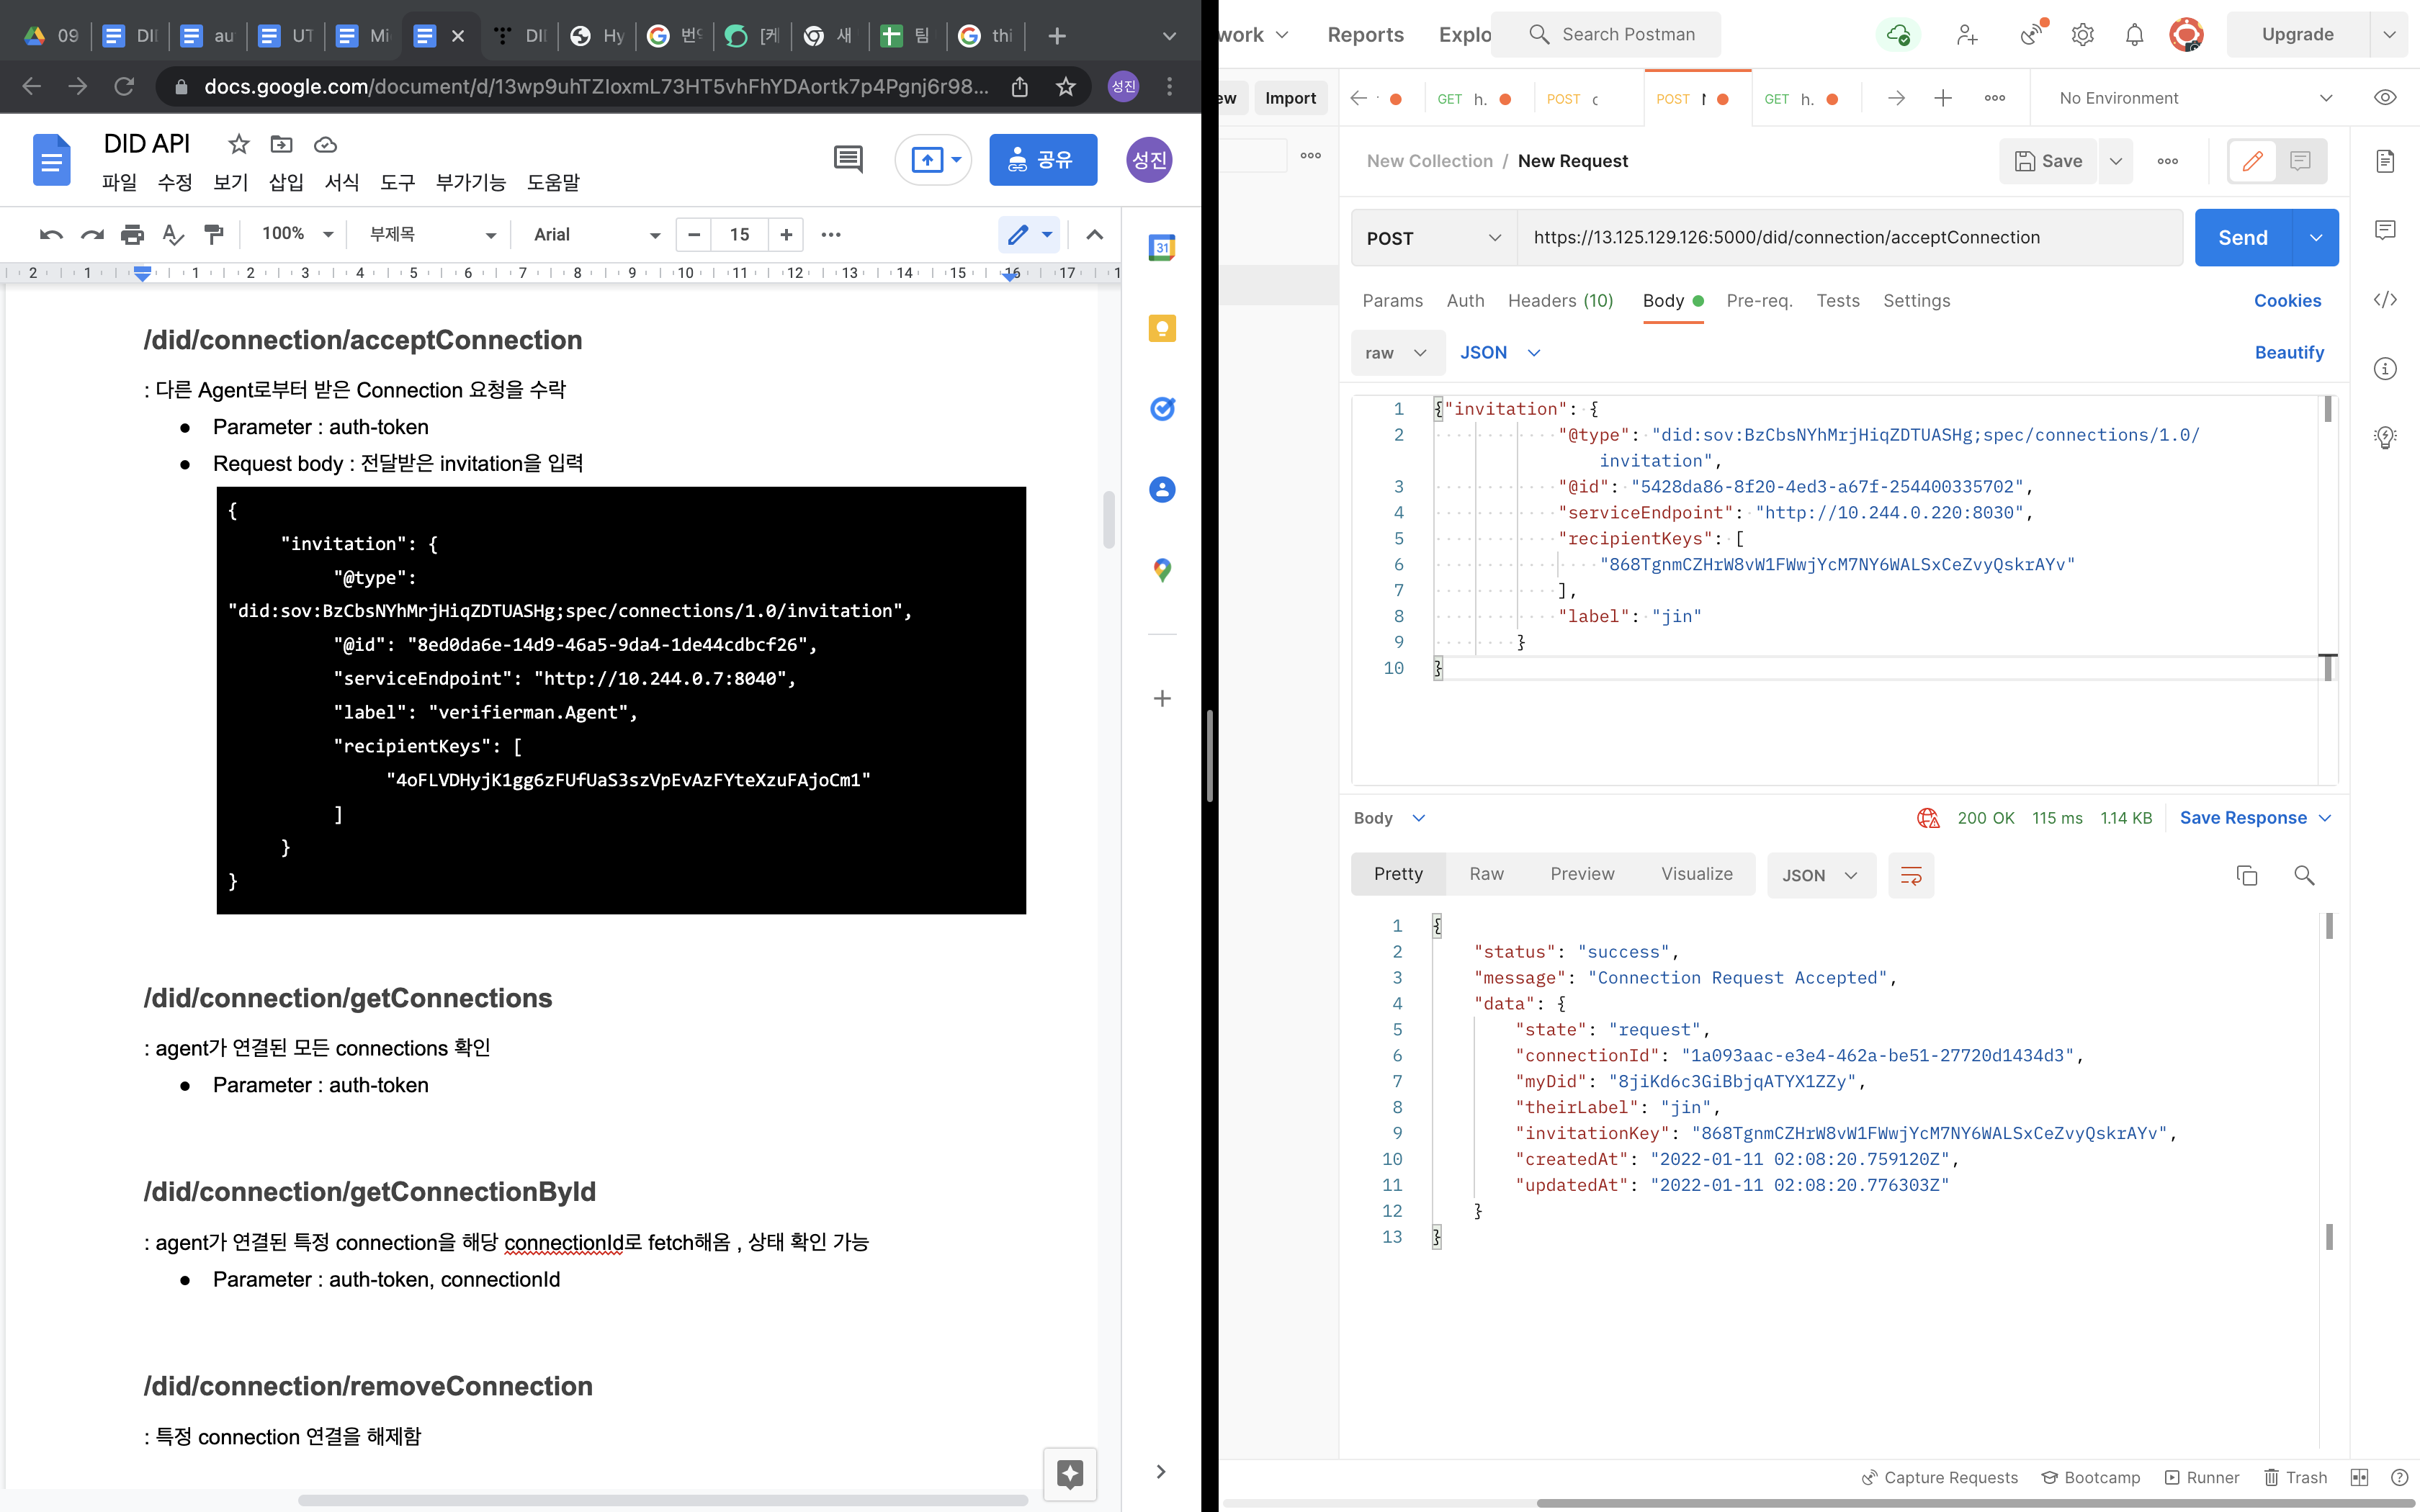Expand the raw body type dropdown
This screenshot has width=2420, height=1512.
(x=1397, y=353)
